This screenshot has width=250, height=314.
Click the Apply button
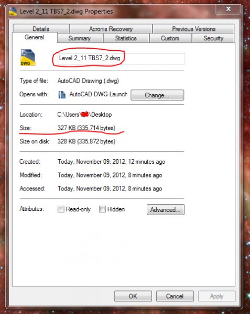click(x=217, y=296)
